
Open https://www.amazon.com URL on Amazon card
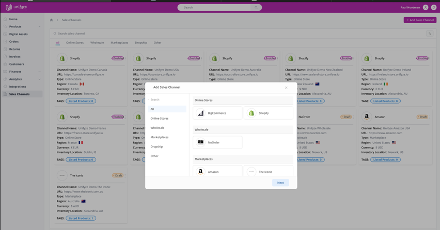click(x=385, y=133)
